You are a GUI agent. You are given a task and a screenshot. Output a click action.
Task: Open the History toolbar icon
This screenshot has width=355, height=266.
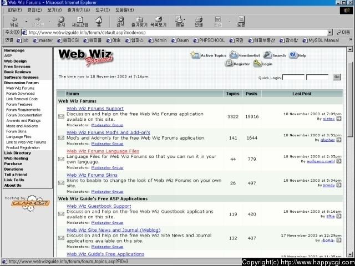158,22
